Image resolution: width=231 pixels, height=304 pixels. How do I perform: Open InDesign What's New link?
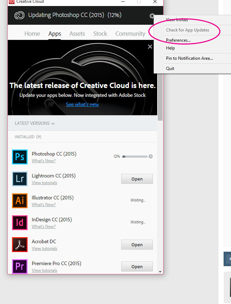(43, 227)
